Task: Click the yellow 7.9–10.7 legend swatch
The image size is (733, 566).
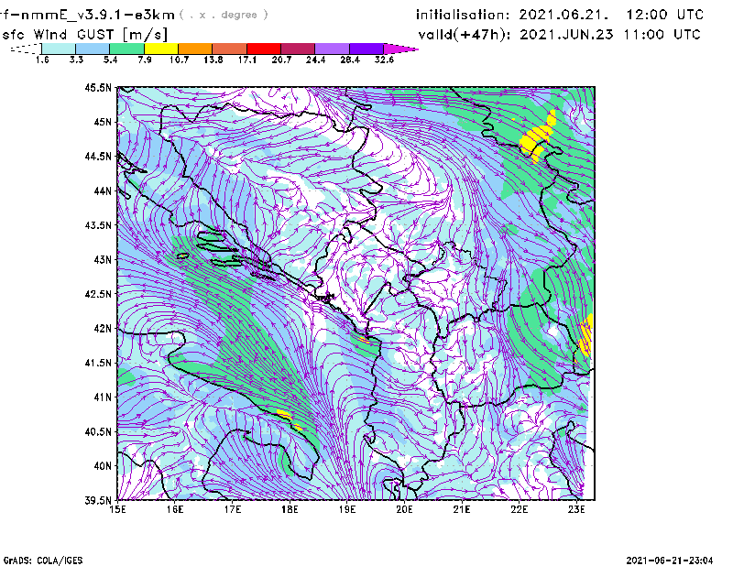Action: (x=161, y=49)
